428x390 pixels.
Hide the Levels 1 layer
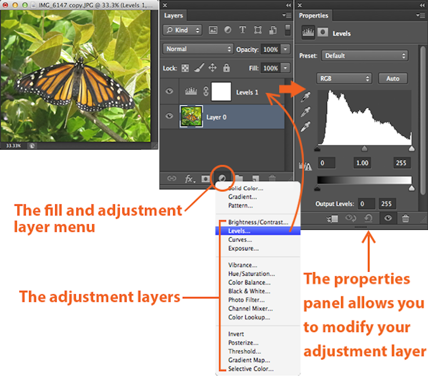pos(169,92)
